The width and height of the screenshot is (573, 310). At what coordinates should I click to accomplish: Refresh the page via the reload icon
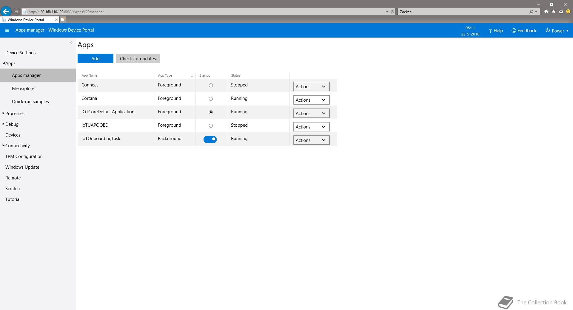(x=392, y=12)
